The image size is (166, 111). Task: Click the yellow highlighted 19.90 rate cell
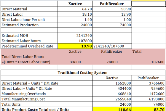pos(75,46)
